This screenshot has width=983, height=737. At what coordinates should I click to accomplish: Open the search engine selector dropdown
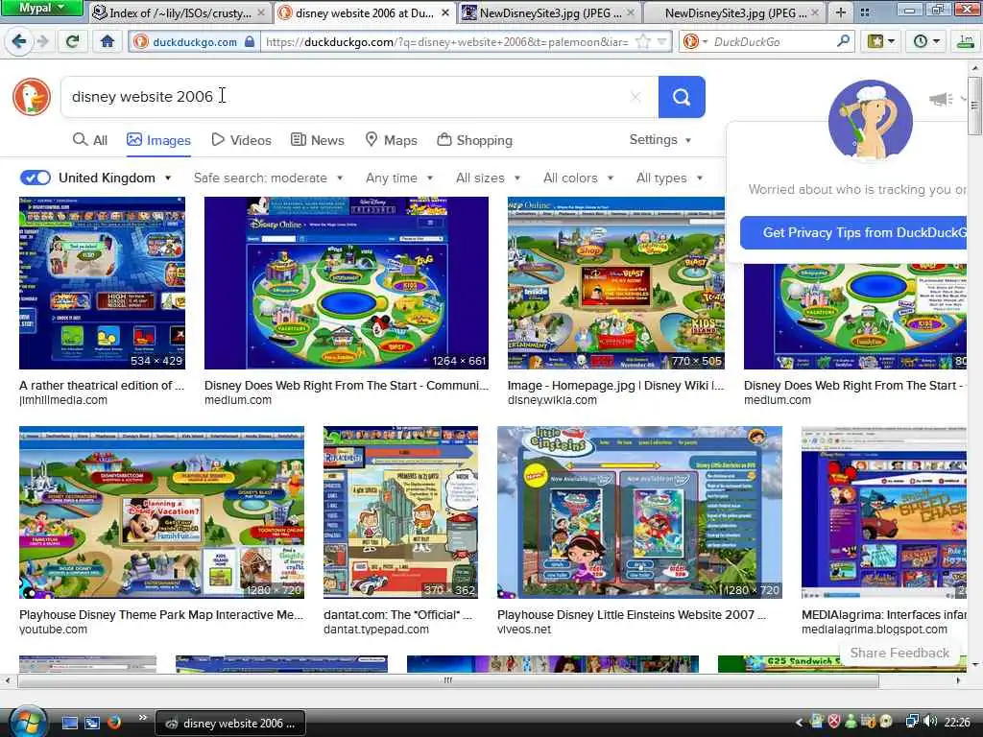pyautogui.click(x=696, y=41)
